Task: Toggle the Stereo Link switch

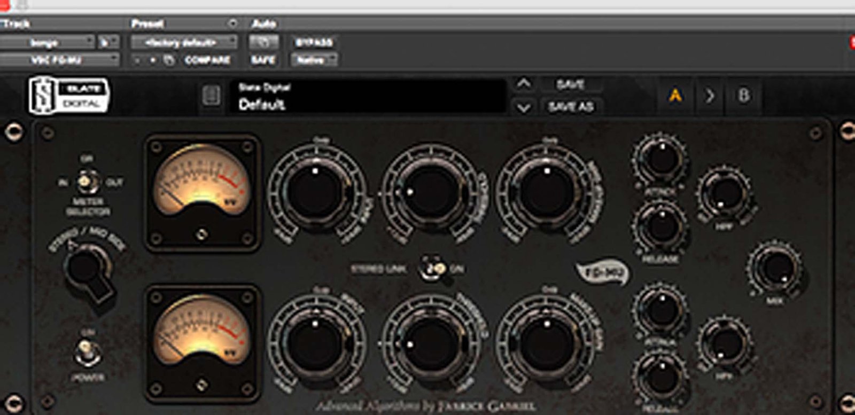Action: (433, 269)
